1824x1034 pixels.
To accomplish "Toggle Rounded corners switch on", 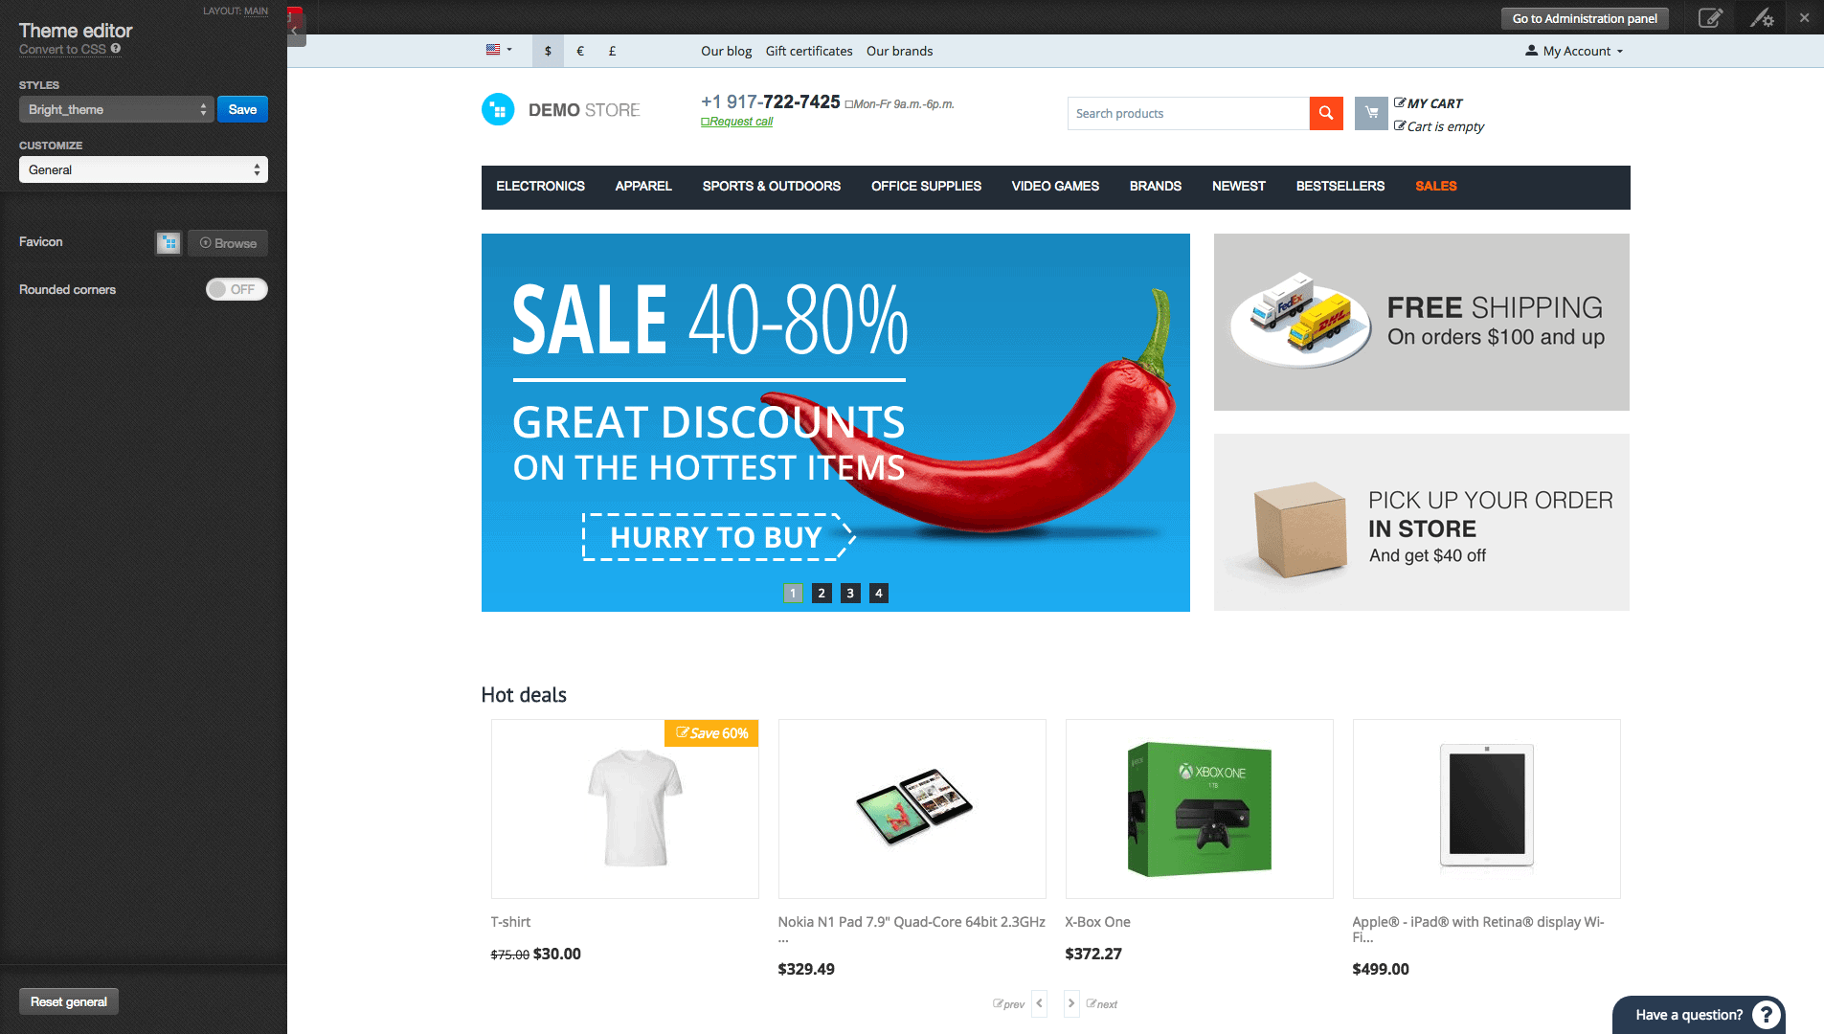I will point(236,289).
